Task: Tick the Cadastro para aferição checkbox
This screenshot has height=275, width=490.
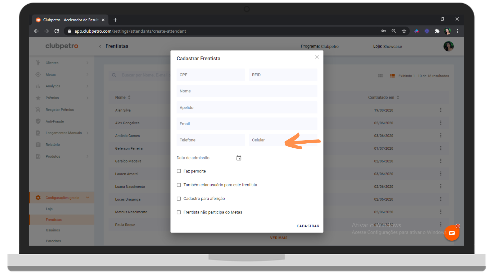Action: (179, 199)
